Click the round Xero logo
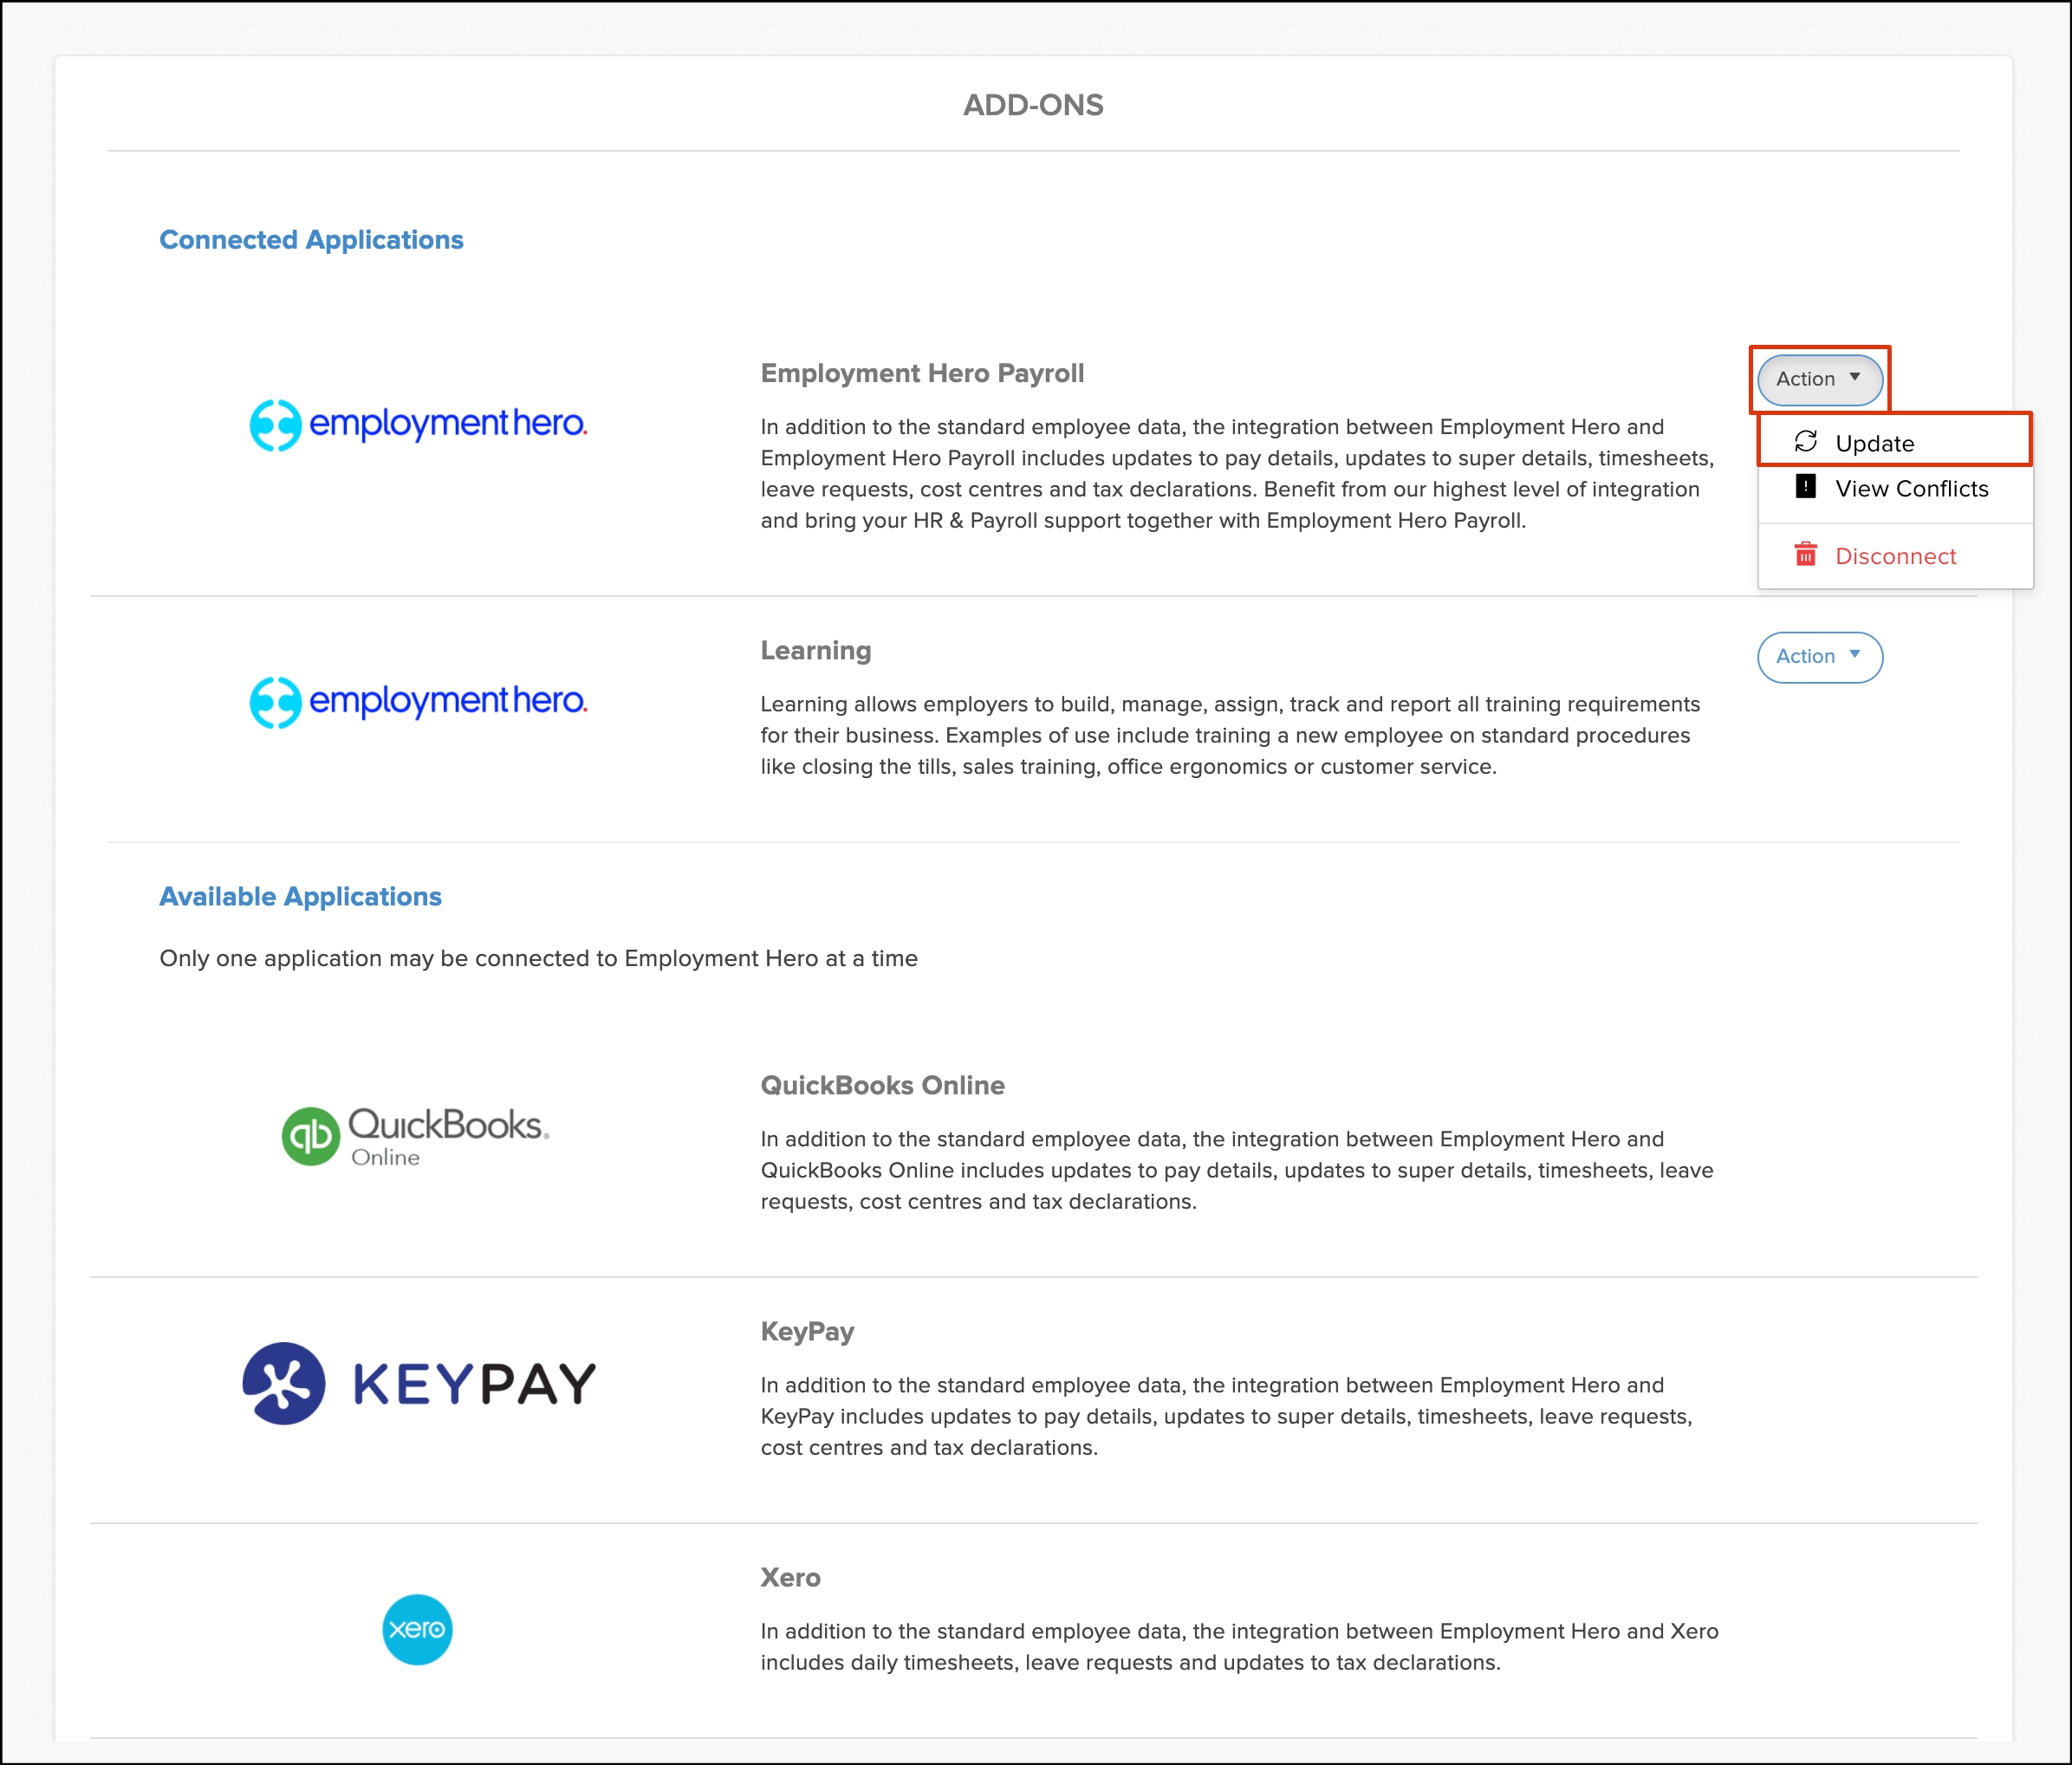The image size is (2072, 1765). (x=417, y=1629)
